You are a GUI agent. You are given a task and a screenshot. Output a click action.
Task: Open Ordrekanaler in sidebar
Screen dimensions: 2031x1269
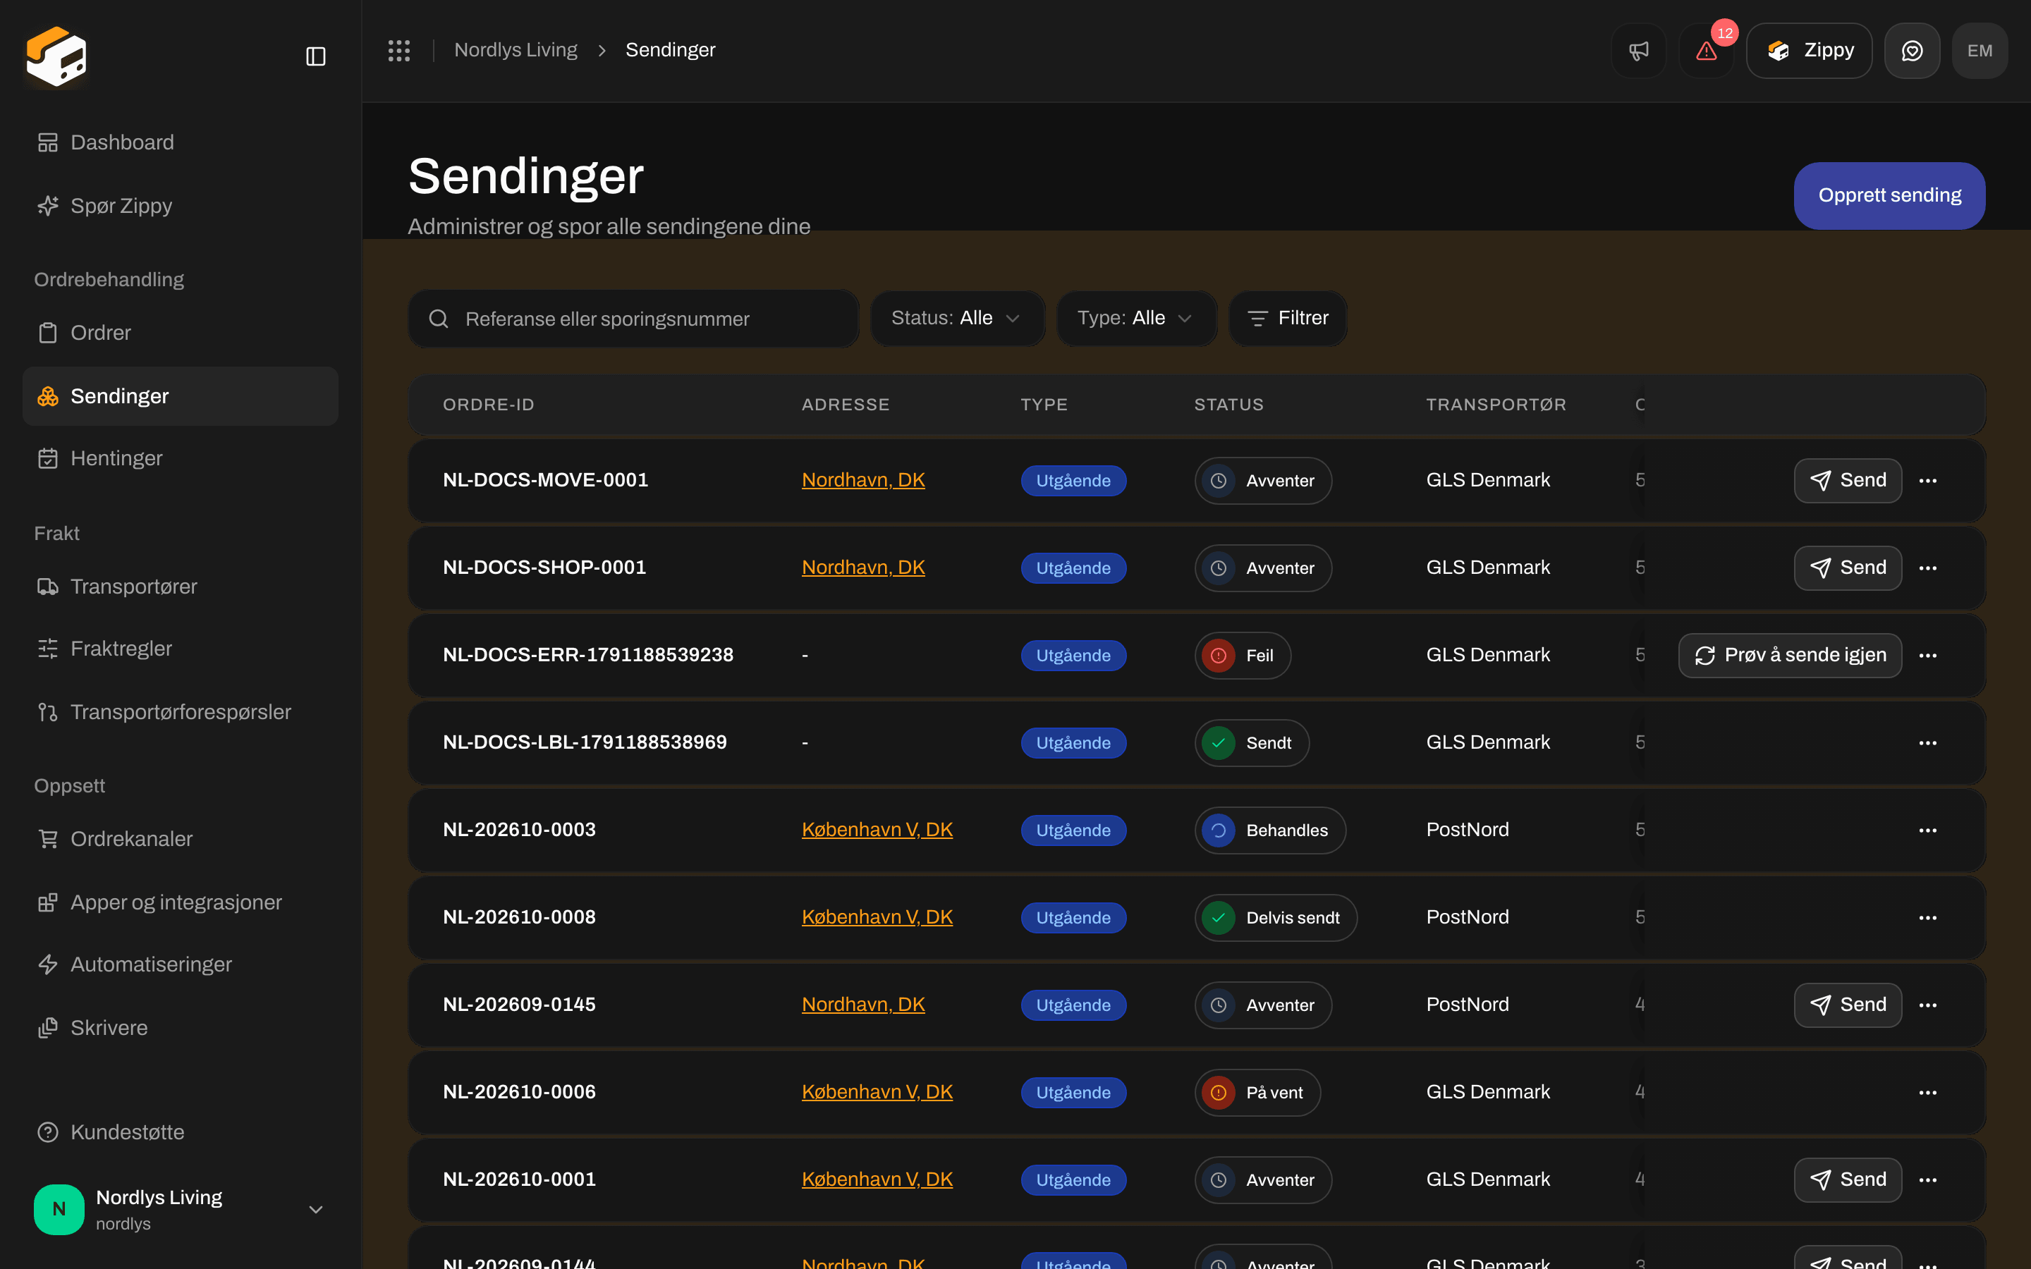(180, 838)
